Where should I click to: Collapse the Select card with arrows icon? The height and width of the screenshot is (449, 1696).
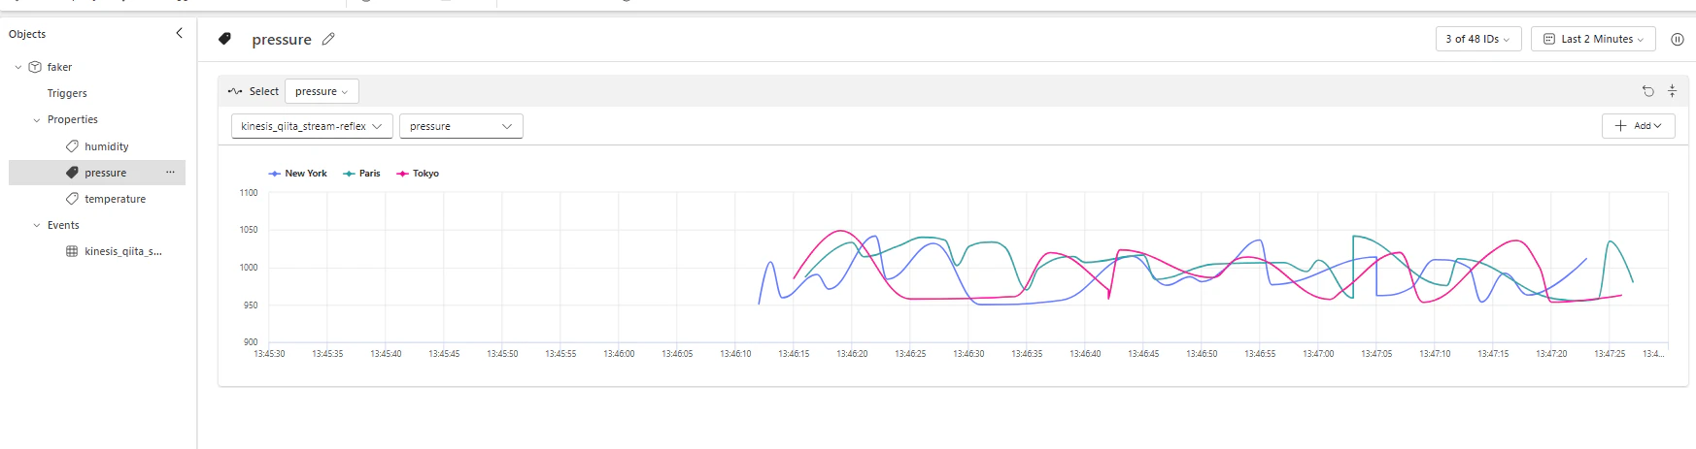pyautogui.click(x=1672, y=91)
